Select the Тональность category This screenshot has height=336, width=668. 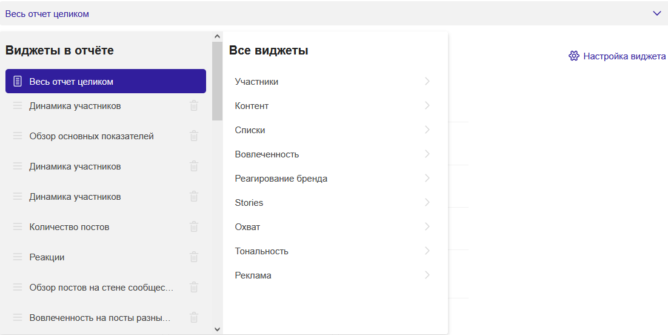332,251
